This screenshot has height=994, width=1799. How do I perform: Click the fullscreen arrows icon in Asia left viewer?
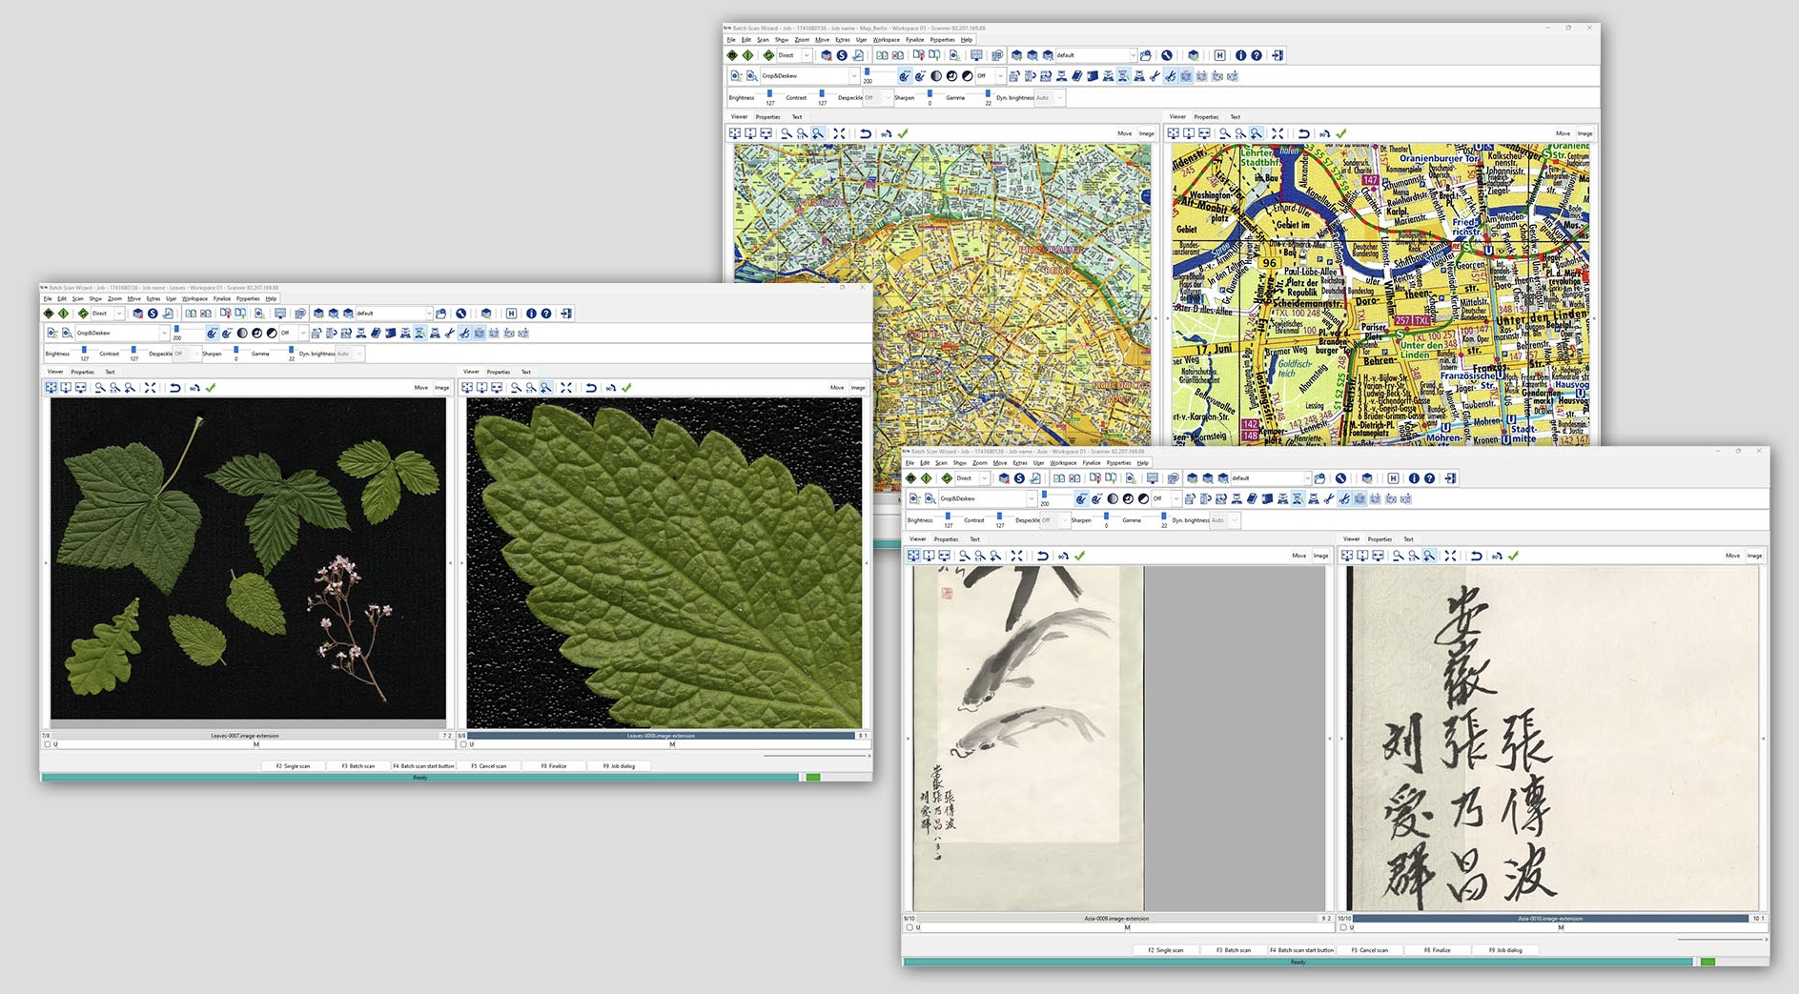[x=1016, y=556]
